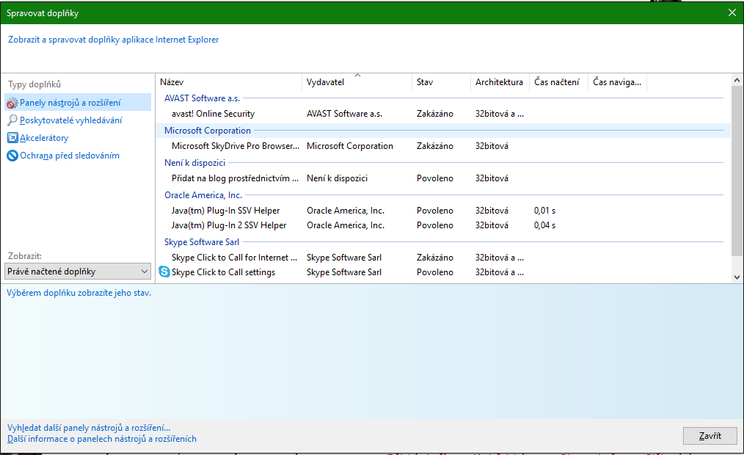Viewport: 744px width, 455px height.
Task: Select the Microsoft SkyDrive Pro Browser add-on
Action: pyautogui.click(x=235, y=146)
